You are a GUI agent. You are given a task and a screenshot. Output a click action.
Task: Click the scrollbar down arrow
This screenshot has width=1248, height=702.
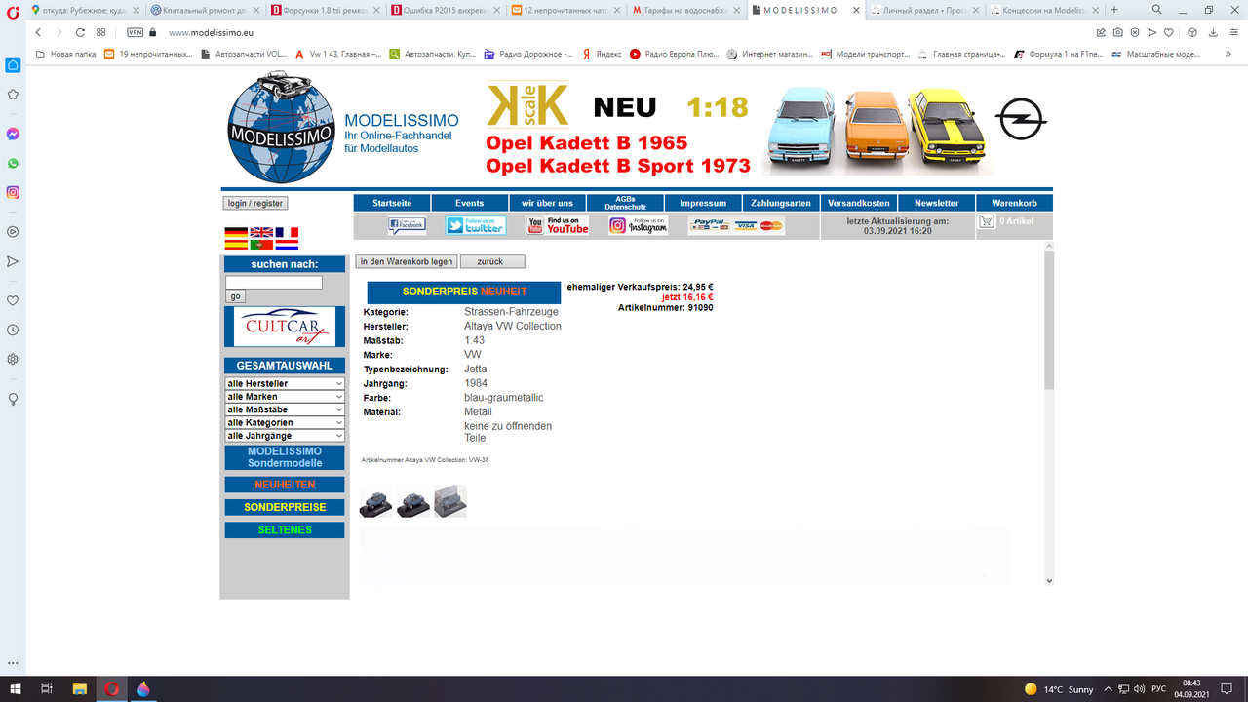pos(1049,580)
